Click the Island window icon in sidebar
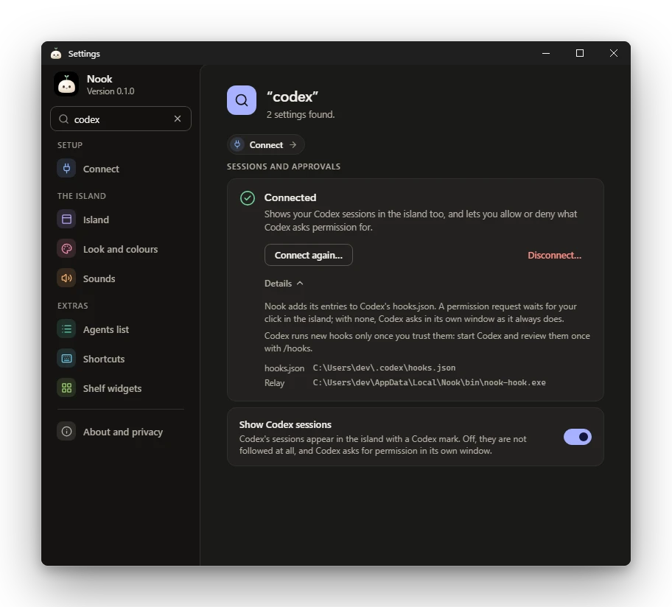 (x=66, y=220)
